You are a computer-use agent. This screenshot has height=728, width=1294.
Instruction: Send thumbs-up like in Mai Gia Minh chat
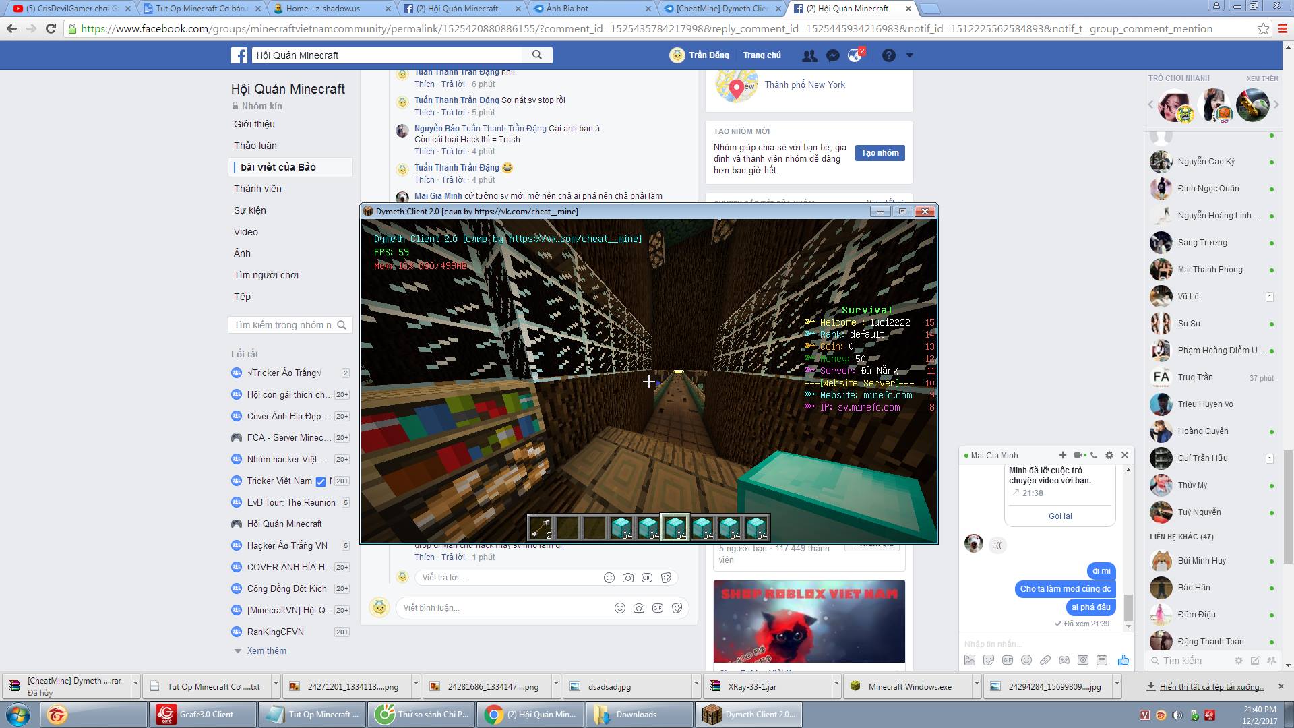tap(1123, 660)
